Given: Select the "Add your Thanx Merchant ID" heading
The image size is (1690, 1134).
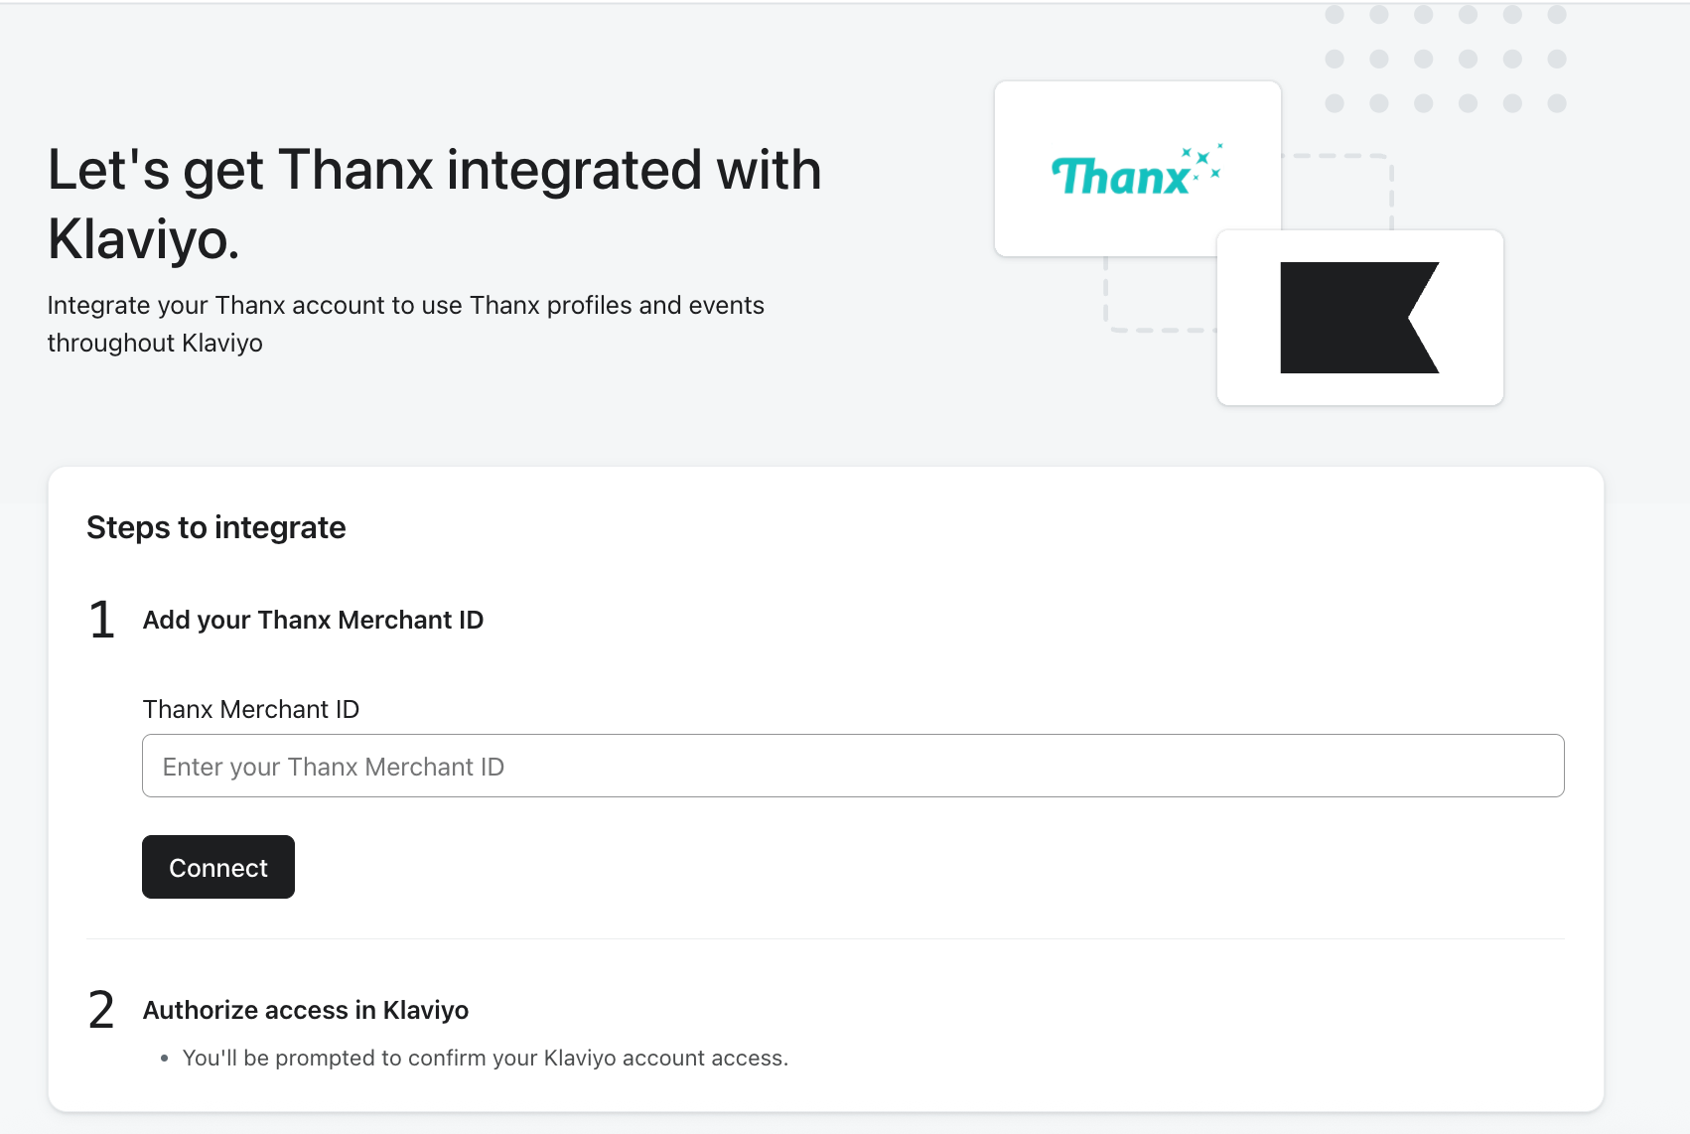Looking at the screenshot, I should pos(313,620).
